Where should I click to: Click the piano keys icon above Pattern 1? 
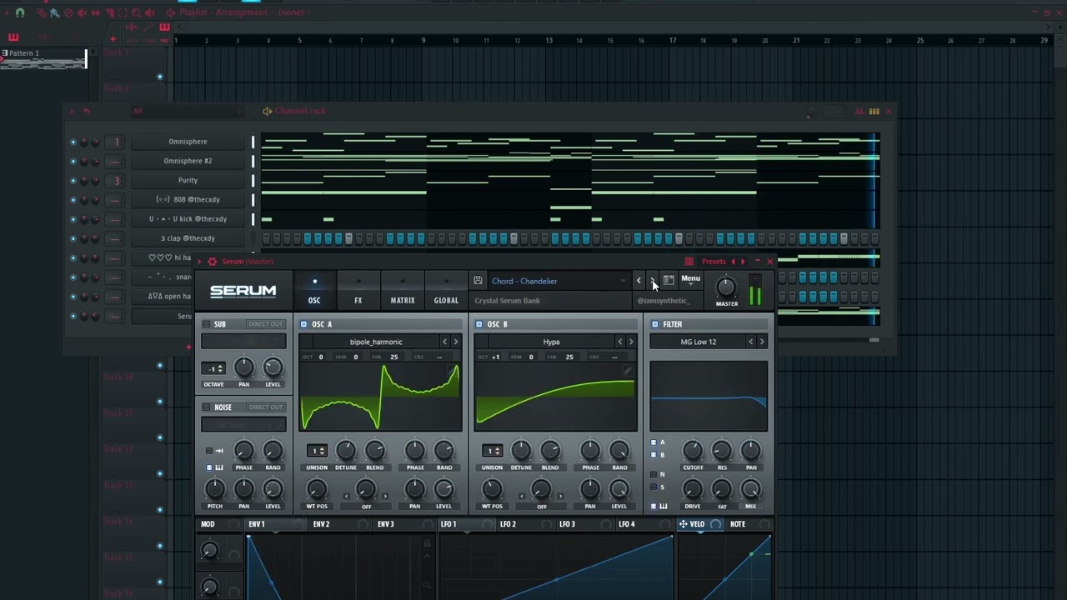point(13,37)
